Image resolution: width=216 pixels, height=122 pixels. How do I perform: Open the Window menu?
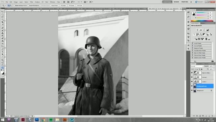click(53, 2)
